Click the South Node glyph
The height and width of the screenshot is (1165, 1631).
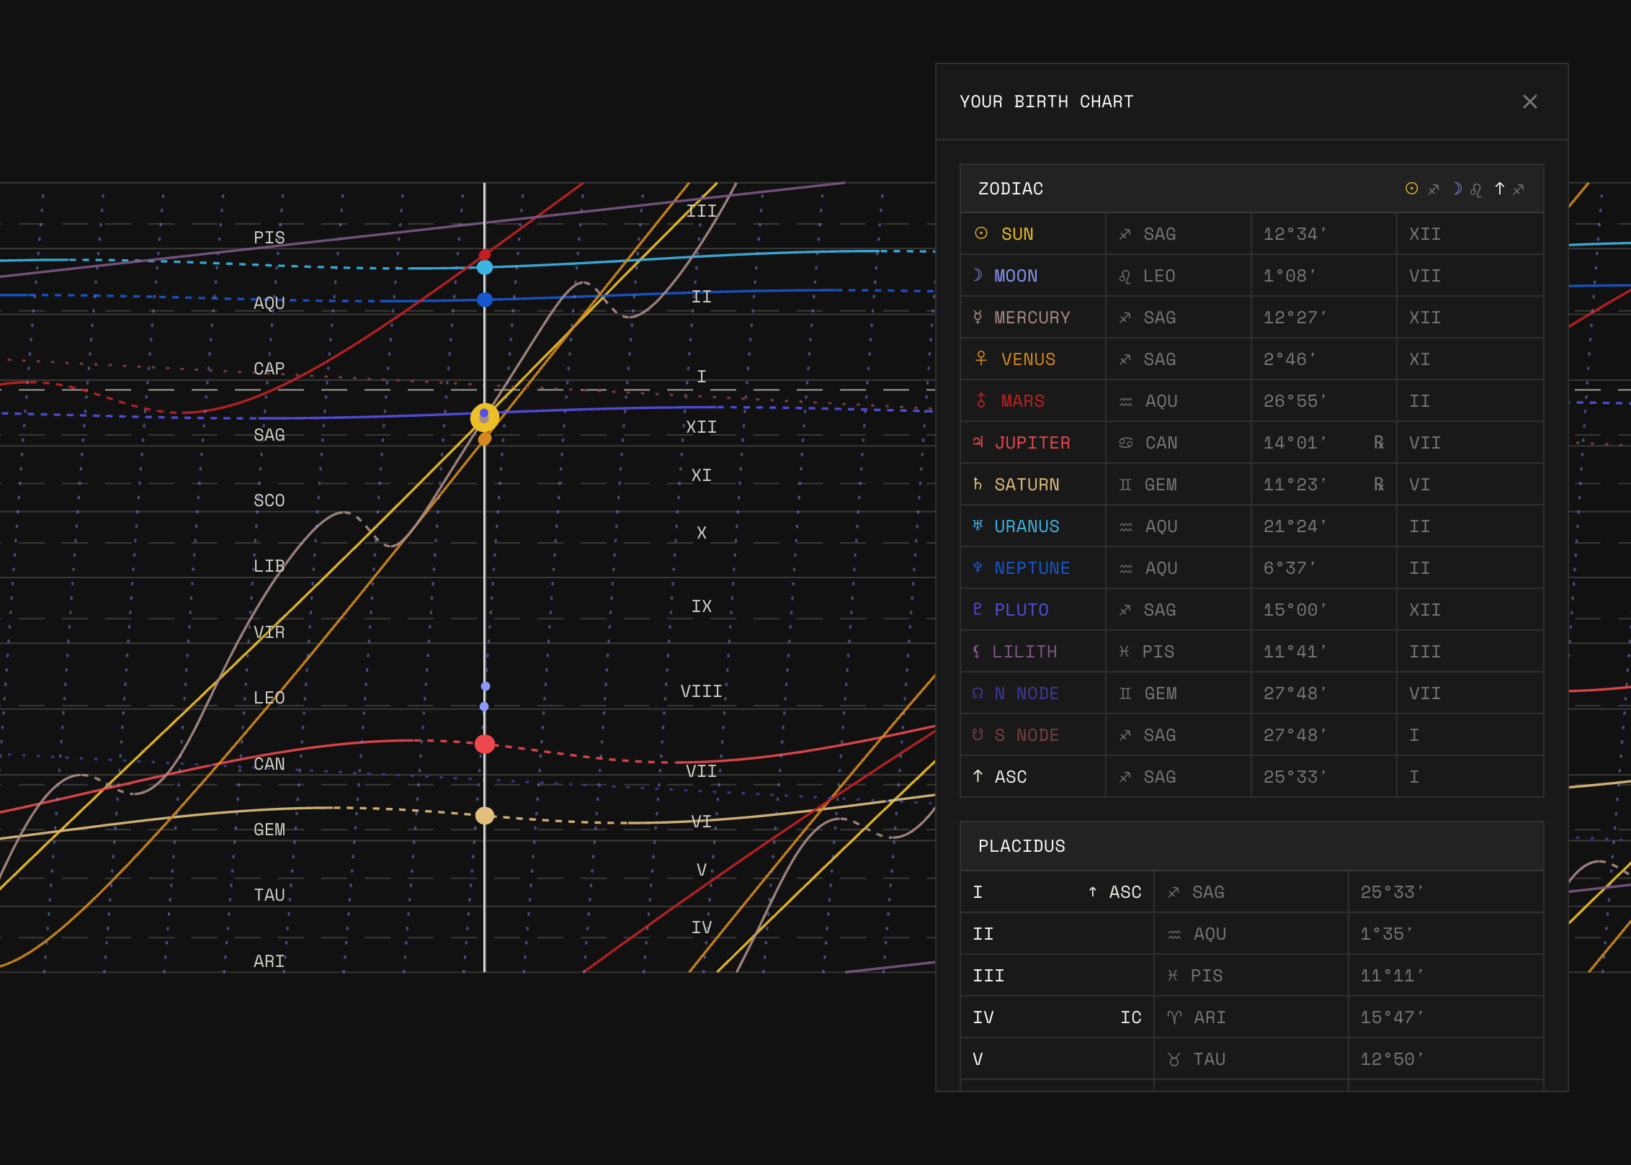[978, 734]
